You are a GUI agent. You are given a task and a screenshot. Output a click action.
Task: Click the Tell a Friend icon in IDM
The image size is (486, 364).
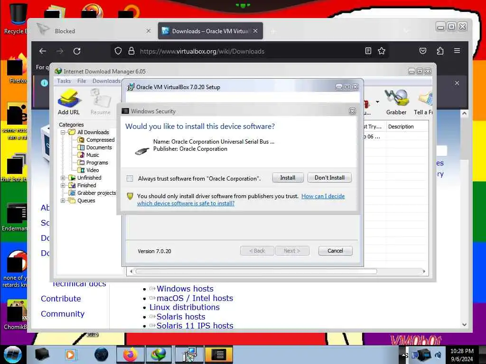423,102
